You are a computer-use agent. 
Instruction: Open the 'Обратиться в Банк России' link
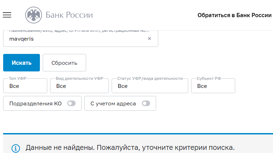(234, 15)
